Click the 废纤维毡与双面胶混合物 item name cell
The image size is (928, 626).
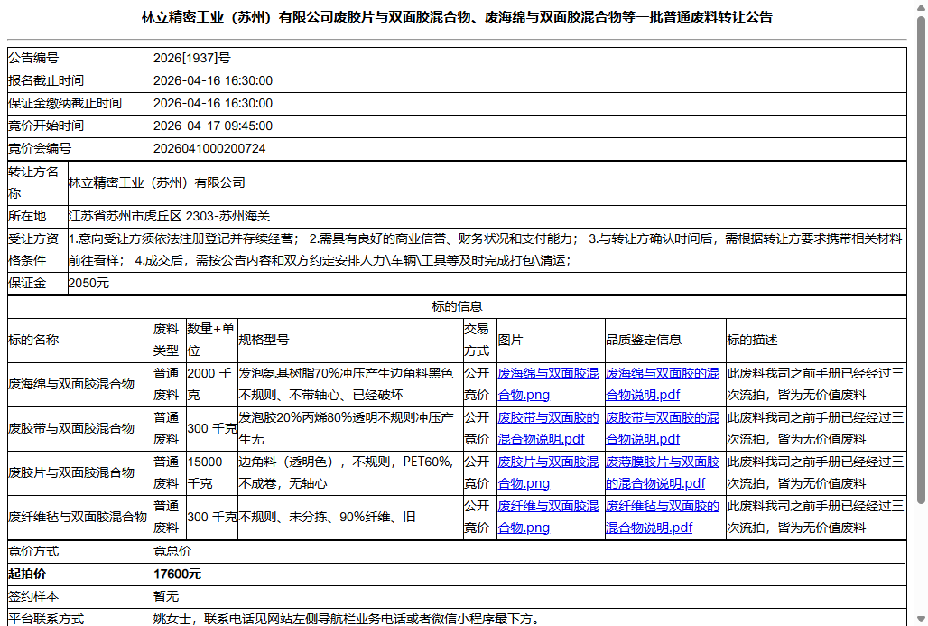click(80, 517)
